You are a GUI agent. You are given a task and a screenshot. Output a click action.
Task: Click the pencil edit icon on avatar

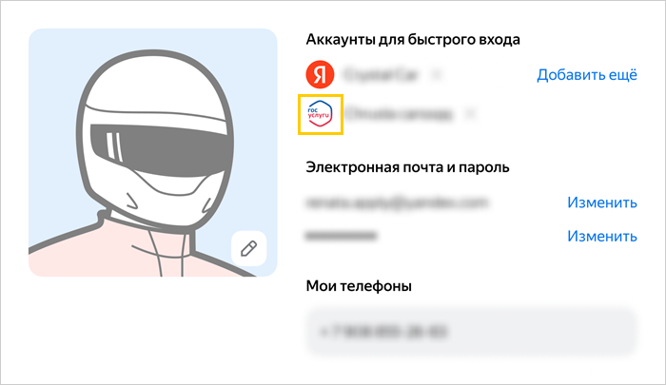249,249
